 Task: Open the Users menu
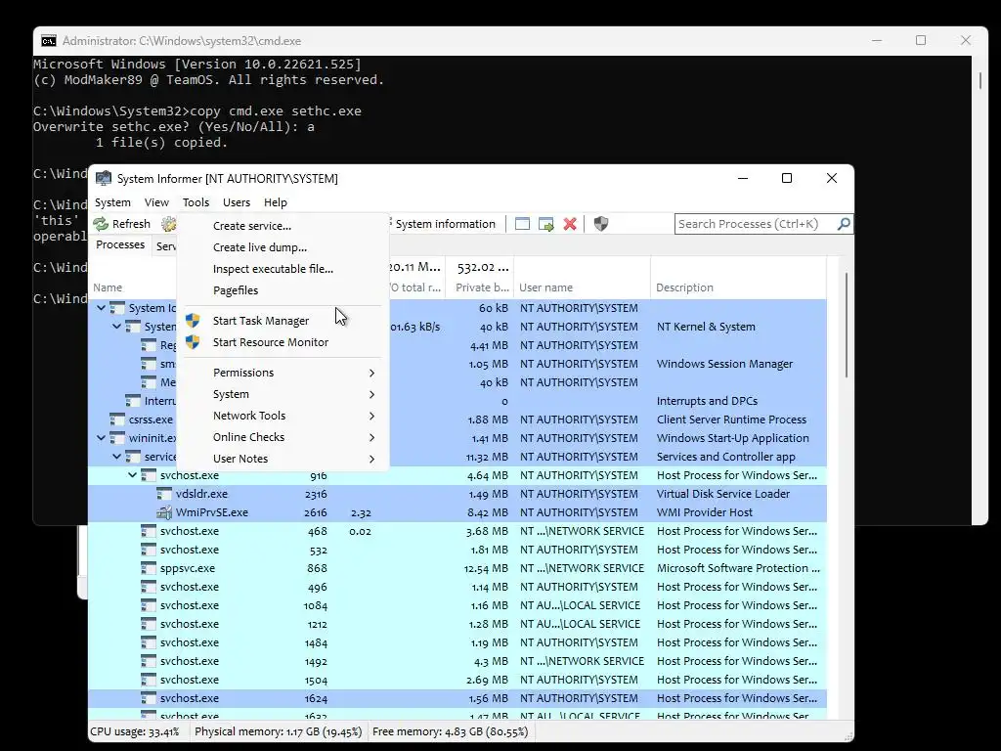(237, 202)
